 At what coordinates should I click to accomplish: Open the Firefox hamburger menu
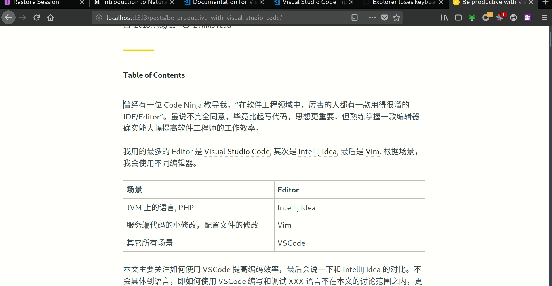point(544,18)
